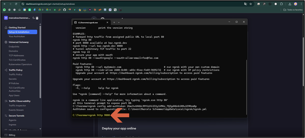Image resolution: width=305 pixels, height=138 pixels.
Task: Open TCP Addresses in sidebar
Action: coord(16,56)
